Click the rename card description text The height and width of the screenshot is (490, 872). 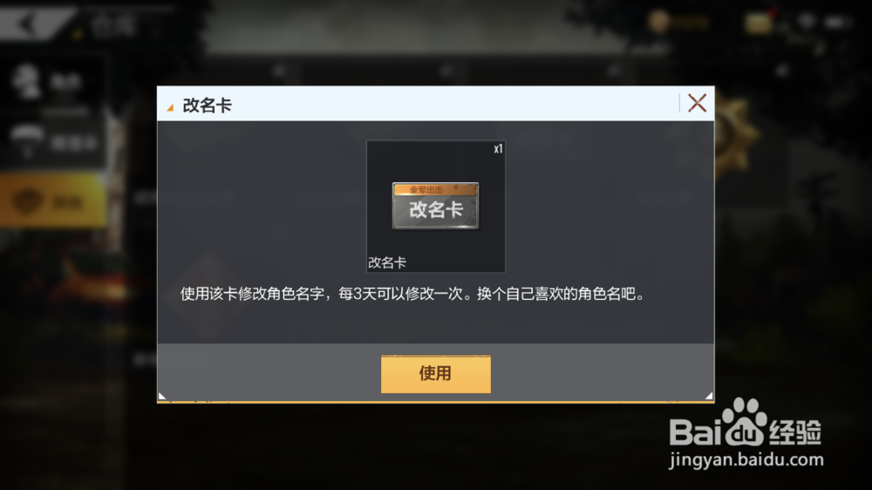point(412,294)
